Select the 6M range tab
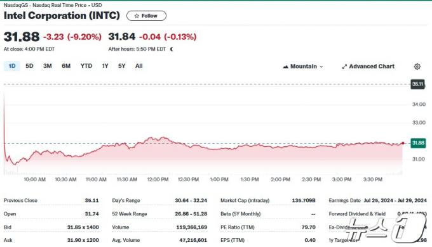The width and height of the screenshot is (432, 247). (x=66, y=66)
